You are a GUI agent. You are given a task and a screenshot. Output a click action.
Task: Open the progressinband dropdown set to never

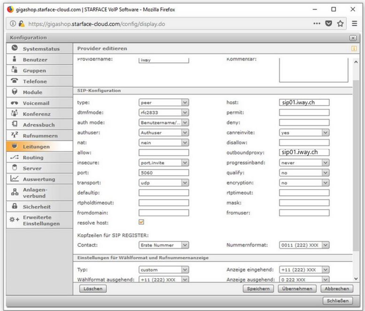point(304,162)
